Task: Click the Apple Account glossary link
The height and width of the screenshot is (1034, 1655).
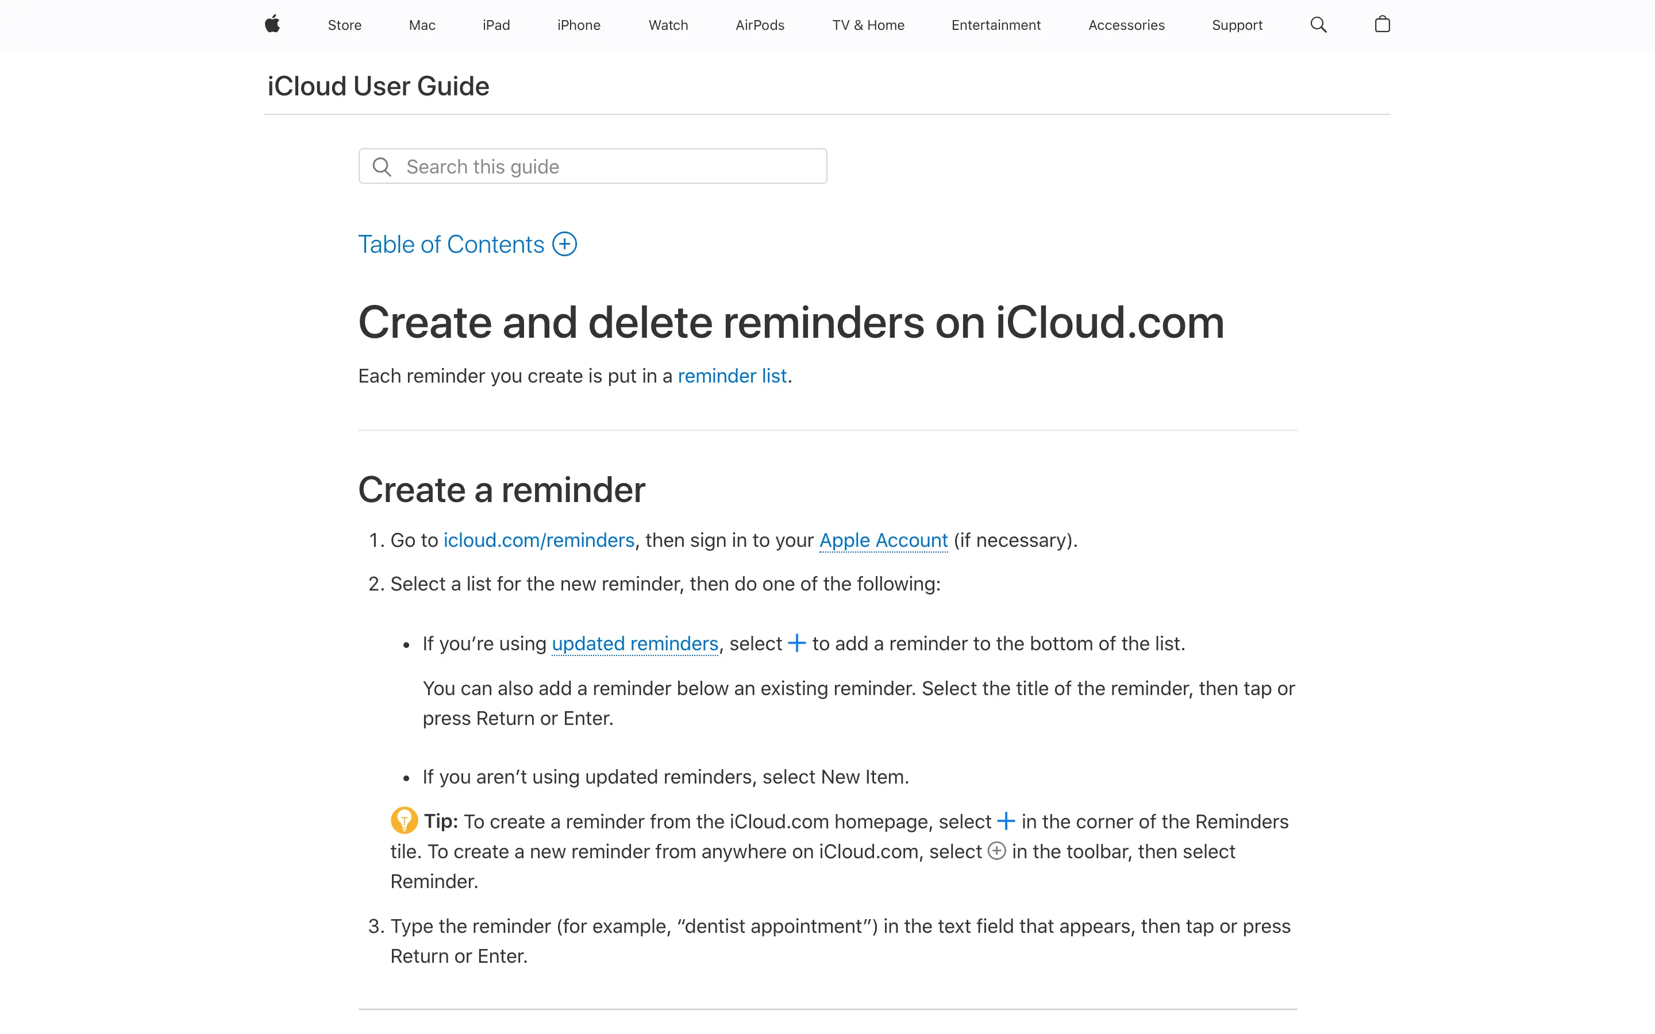Action: pyautogui.click(x=884, y=540)
